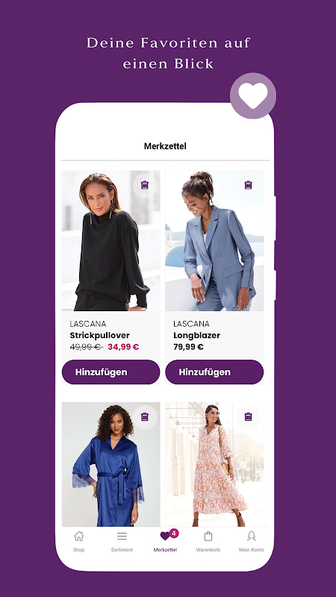Add the Longblazer via its Hinzufügen button
This screenshot has width=336, height=597.
[214, 372]
